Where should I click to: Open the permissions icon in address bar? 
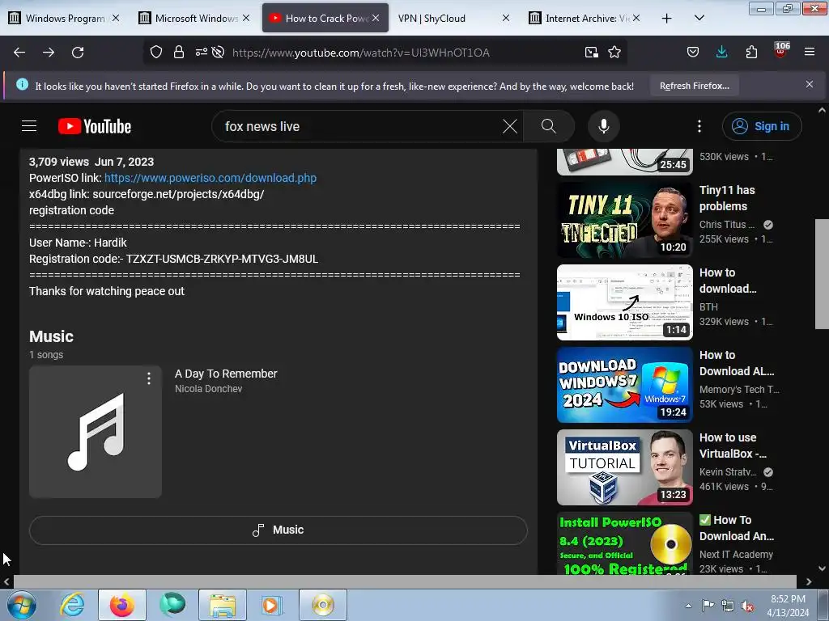201,53
